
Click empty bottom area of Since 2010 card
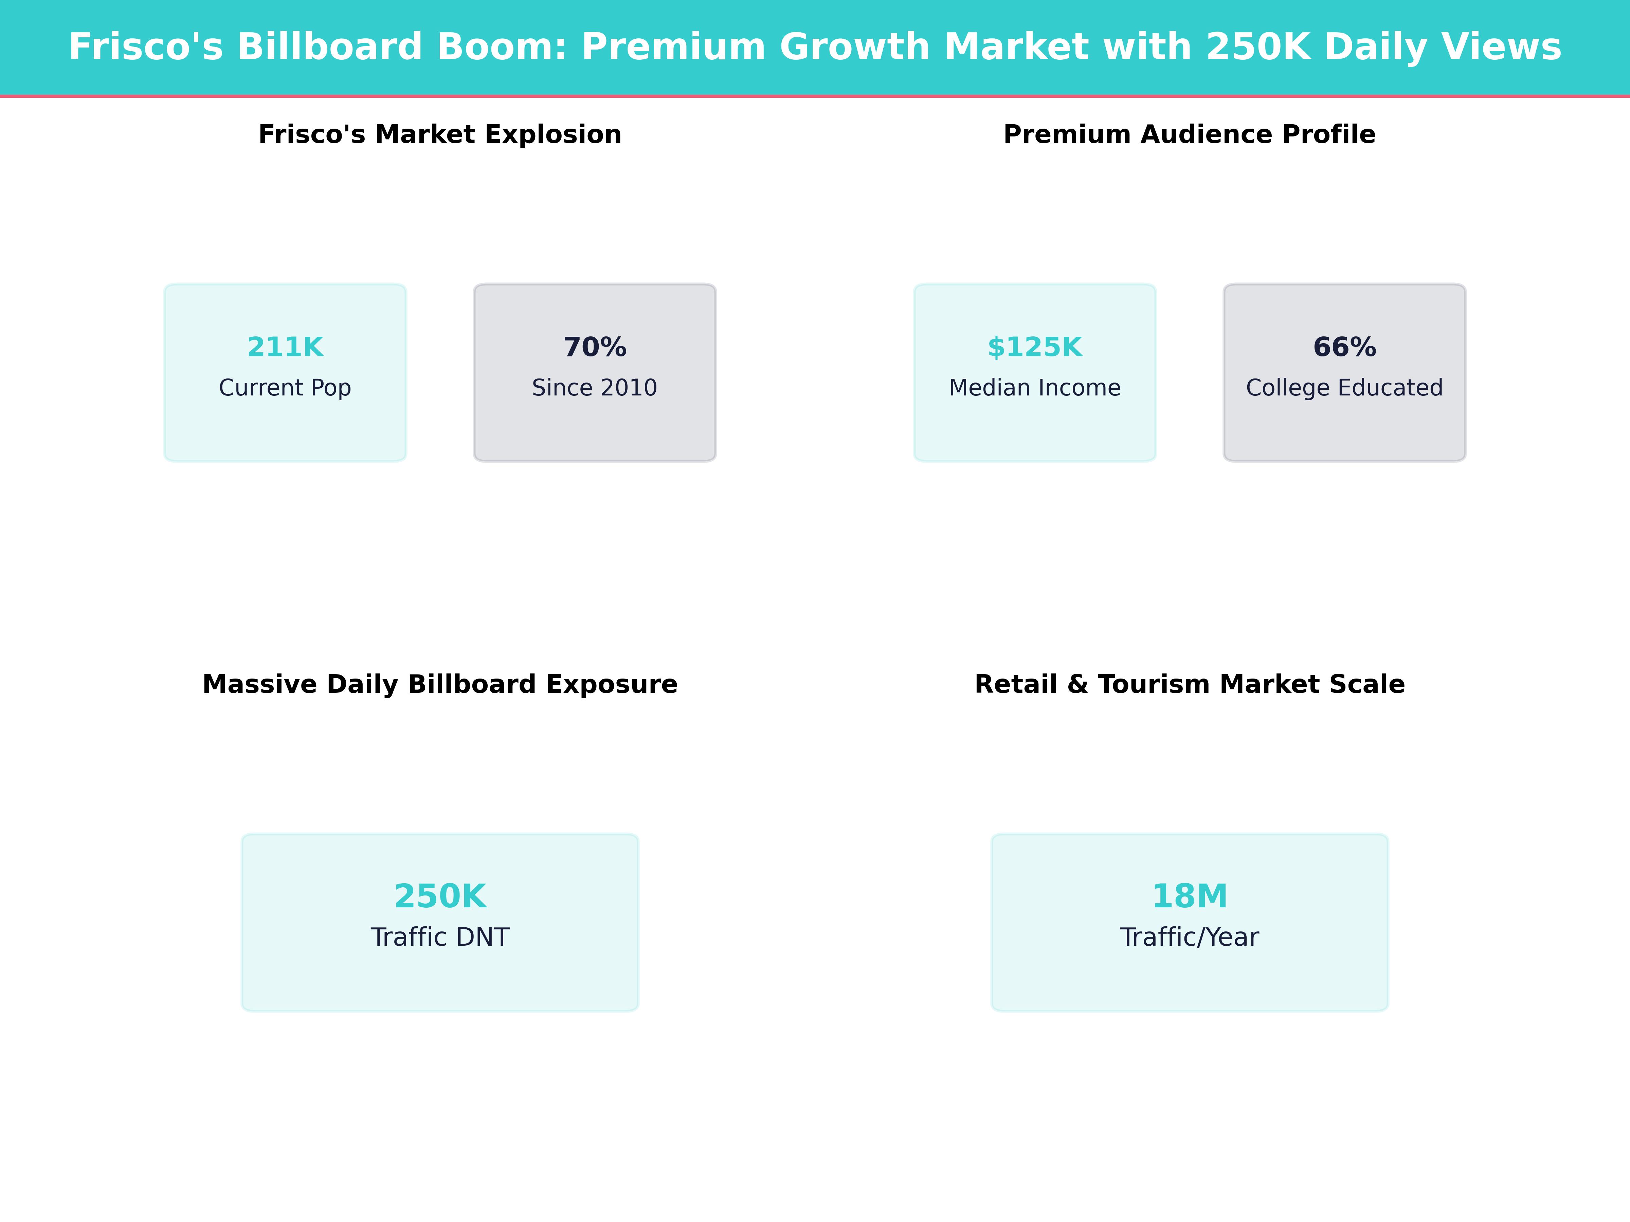595,434
